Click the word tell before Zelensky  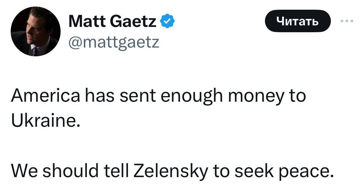(x=116, y=171)
